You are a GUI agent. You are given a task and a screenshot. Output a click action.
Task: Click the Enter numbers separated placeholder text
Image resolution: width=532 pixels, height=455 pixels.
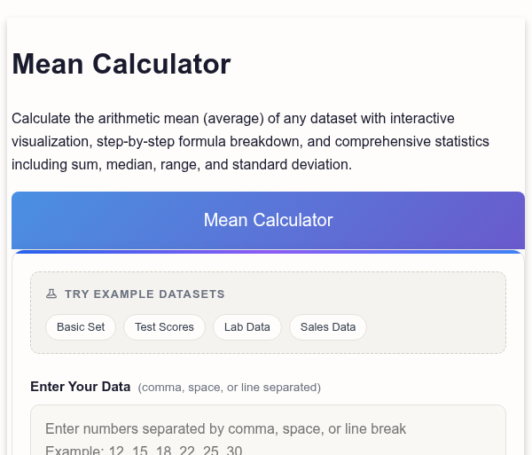pyautogui.click(x=225, y=429)
